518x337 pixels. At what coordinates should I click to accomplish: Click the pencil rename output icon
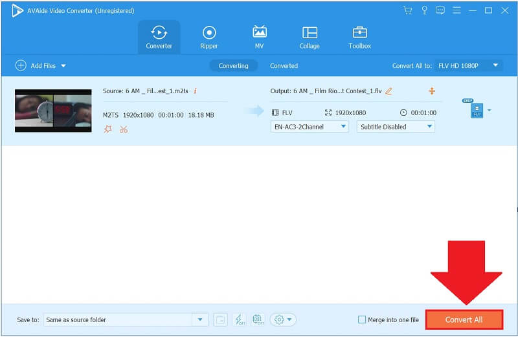[388, 91]
